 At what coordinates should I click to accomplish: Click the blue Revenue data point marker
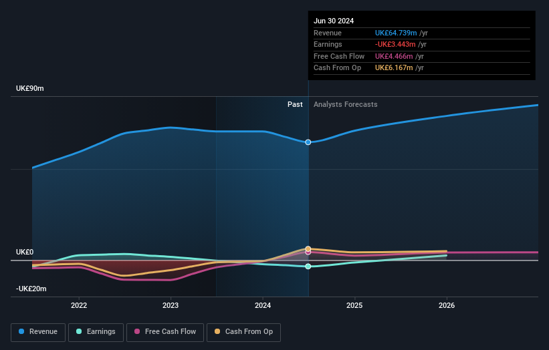point(308,142)
